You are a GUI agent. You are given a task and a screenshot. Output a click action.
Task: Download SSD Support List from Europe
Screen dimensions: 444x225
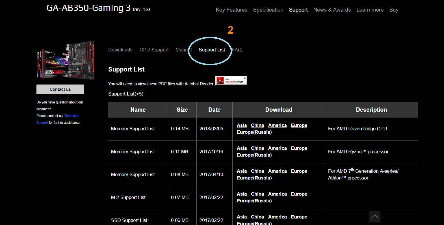coord(299,217)
